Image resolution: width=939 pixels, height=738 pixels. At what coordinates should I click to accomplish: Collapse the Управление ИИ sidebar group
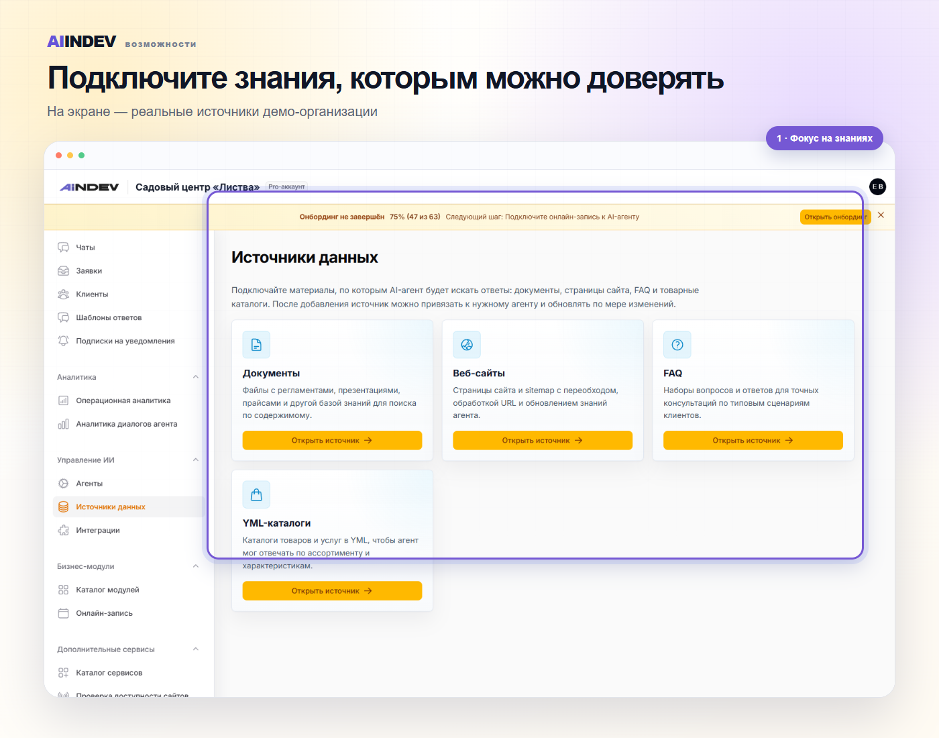click(196, 460)
